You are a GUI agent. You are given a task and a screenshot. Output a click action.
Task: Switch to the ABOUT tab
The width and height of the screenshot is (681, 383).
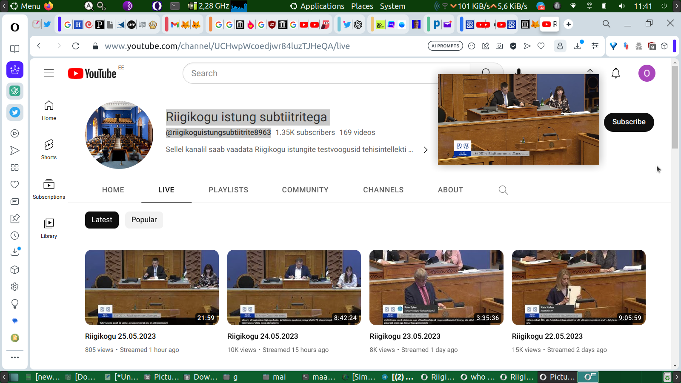pos(450,190)
